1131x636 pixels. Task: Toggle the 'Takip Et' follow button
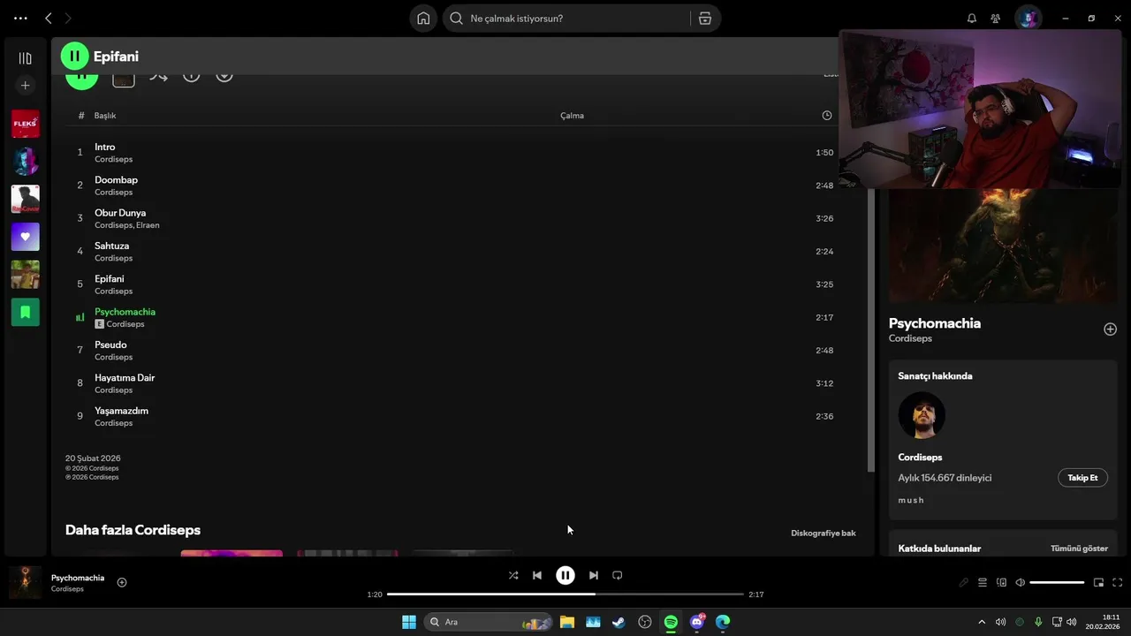[1082, 478]
